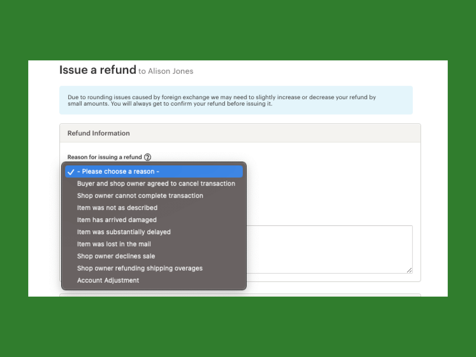Click the 'Issue a refund' heading

pyautogui.click(x=98, y=70)
